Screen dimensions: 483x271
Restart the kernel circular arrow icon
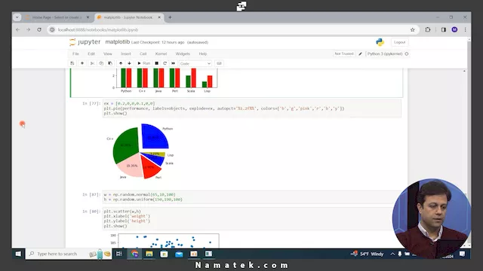tap(165, 63)
